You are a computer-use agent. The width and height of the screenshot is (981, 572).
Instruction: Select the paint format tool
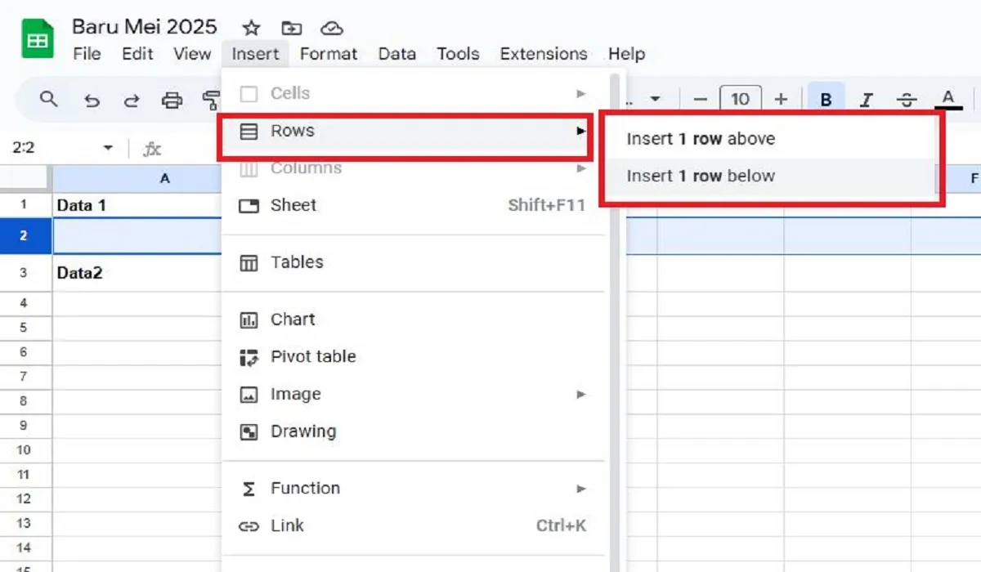click(211, 99)
